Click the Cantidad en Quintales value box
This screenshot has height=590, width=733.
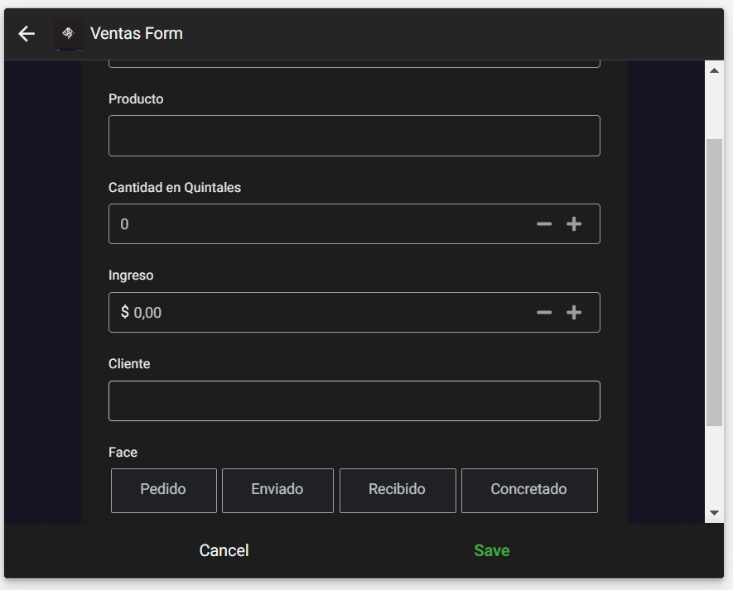coord(290,223)
